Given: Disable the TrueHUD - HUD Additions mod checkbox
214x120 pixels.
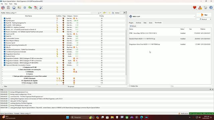Looking at the screenshot, I should (x=5, y=25).
